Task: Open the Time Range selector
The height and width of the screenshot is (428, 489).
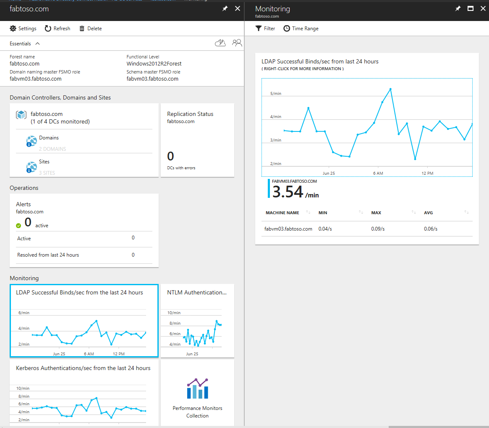Action: (x=301, y=28)
